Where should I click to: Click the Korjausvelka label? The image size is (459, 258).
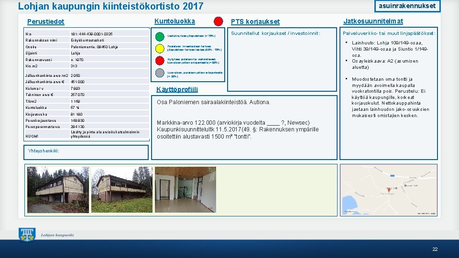click(36, 114)
